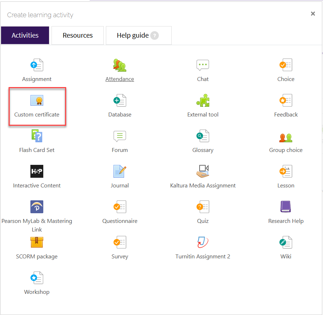This screenshot has height=315, width=323.
Task: Select the Flash Card Set activity
Action: coord(37,136)
